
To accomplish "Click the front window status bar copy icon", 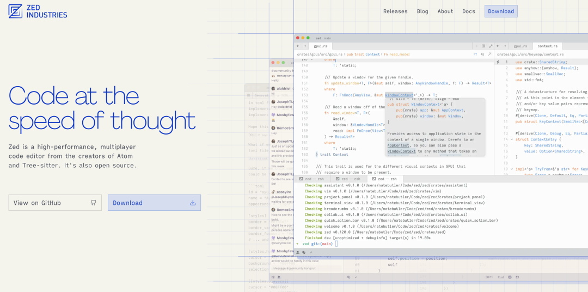I will click(304, 253).
